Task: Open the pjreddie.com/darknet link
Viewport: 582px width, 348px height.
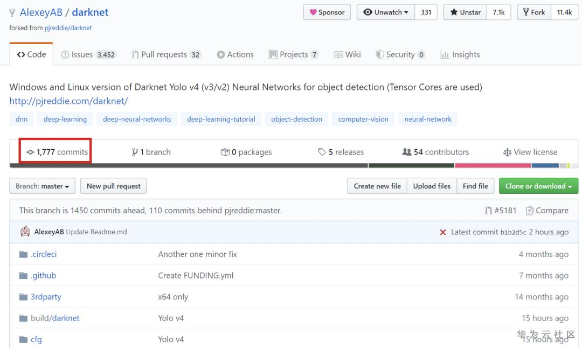Action: [x=68, y=101]
